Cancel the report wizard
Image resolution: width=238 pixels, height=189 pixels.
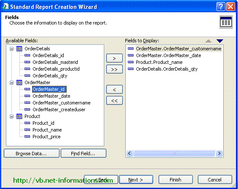(x=215, y=180)
